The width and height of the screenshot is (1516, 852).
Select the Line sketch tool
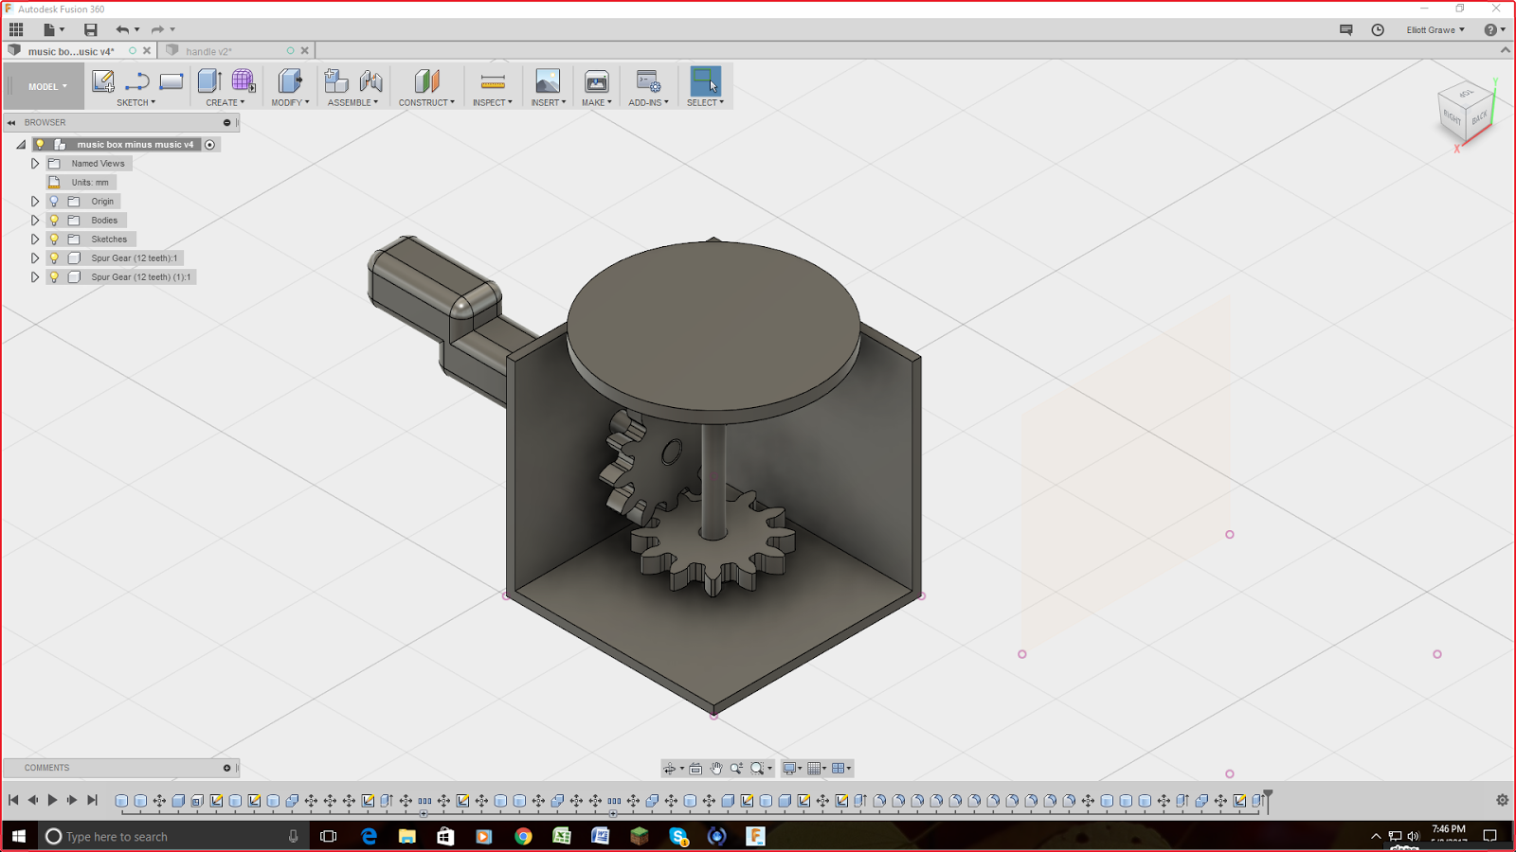[x=137, y=81]
